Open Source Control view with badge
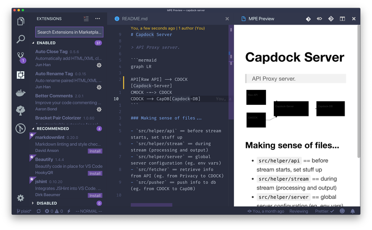The image size is (372, 230). pos(21,57)
